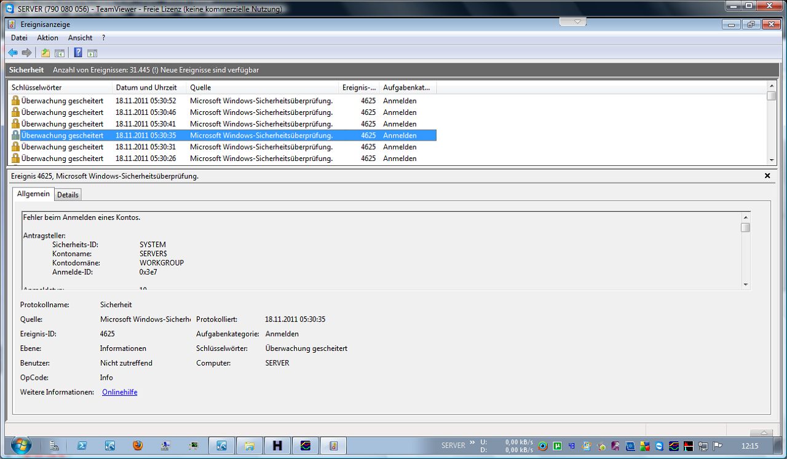Sort by Quelle column header

[x=263, y=88]
